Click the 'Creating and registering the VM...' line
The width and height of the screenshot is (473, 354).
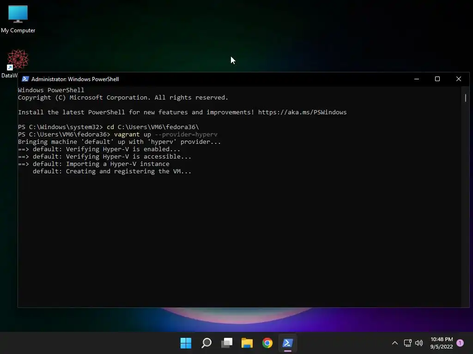coord(112,171)
